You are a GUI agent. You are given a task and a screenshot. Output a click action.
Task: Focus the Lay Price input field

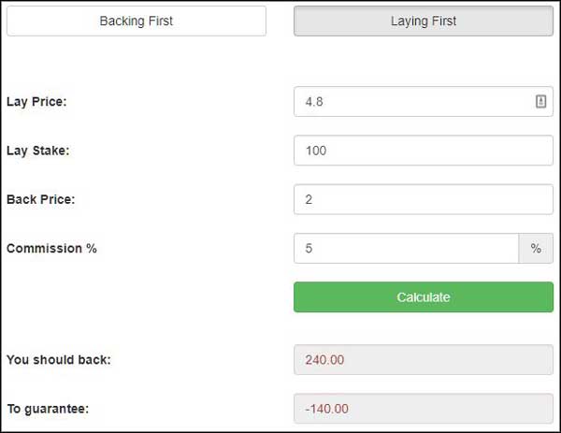(424, 102)
